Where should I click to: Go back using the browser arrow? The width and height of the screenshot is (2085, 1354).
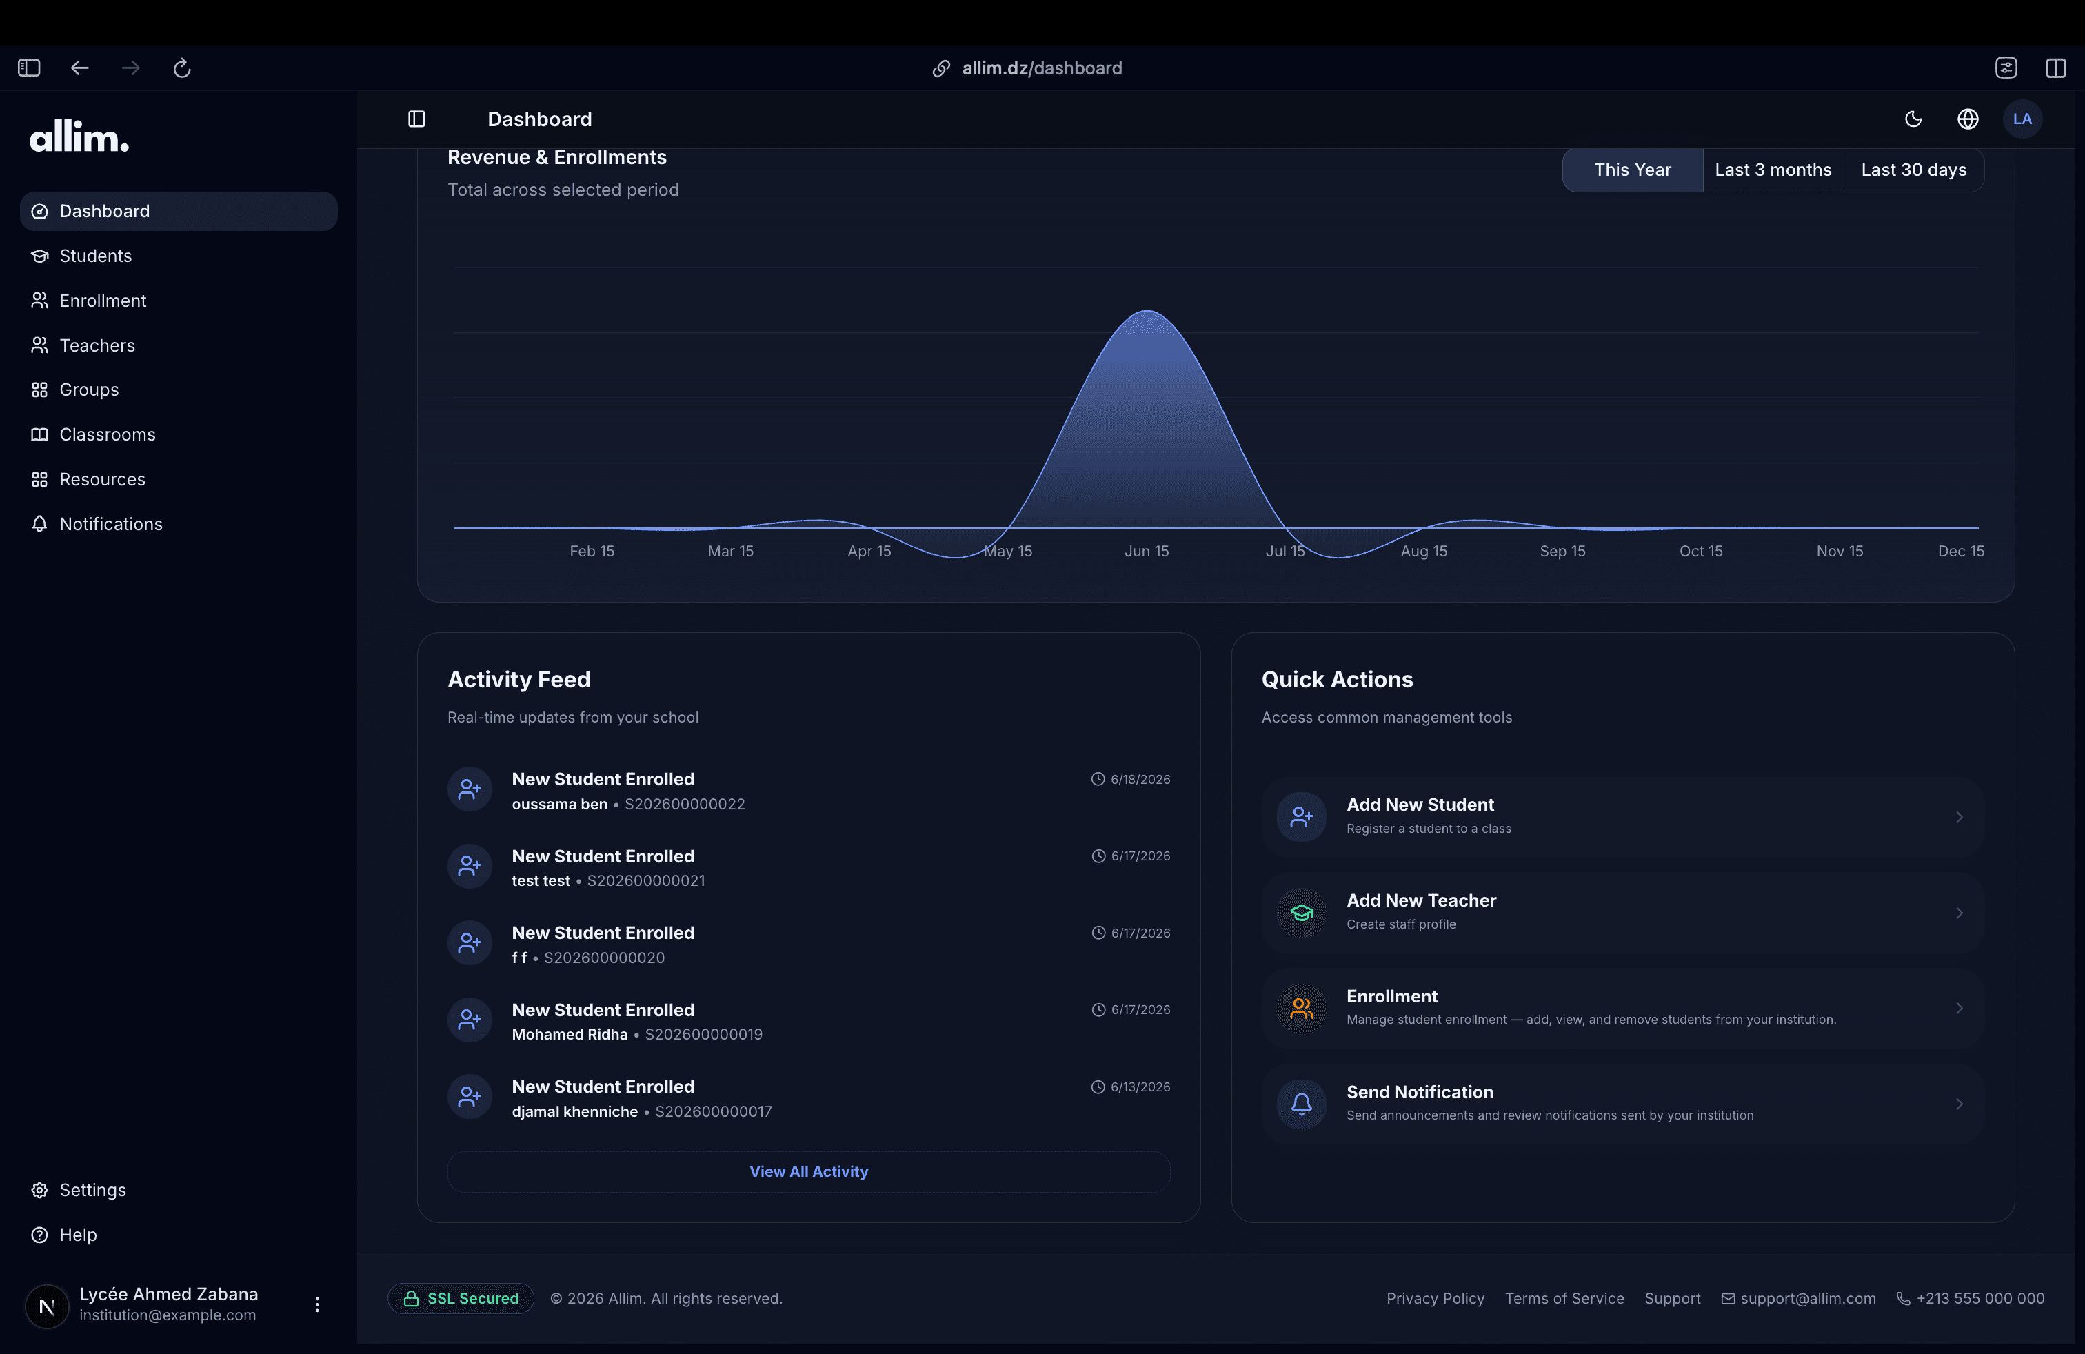(x=80, y=68)
